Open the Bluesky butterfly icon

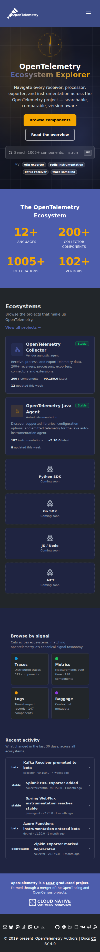(11, 927)
